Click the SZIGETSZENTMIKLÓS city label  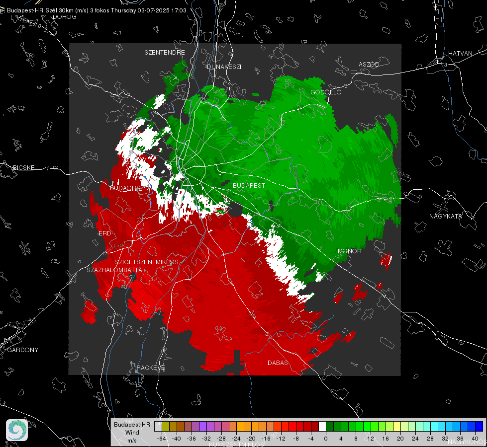coord(147,262)
